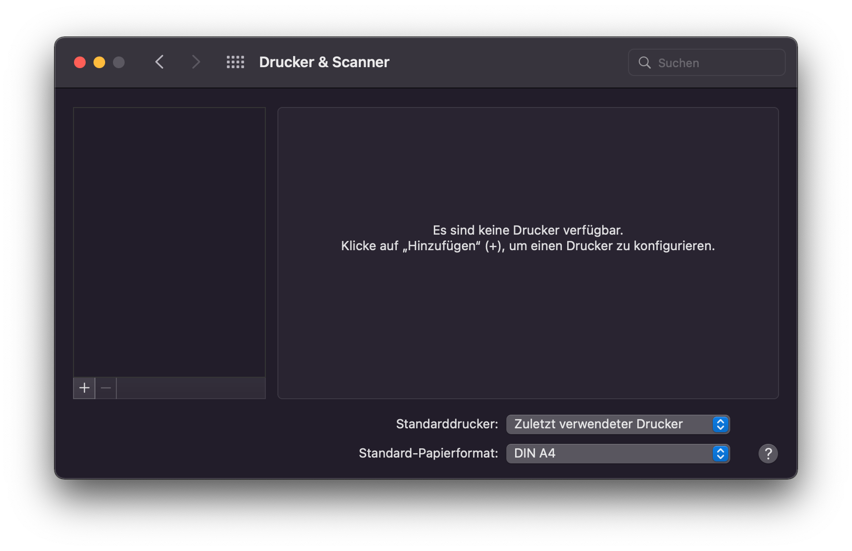Click the back navigation arrow
Screen dimensions: 852x551
tap(159, 62)
